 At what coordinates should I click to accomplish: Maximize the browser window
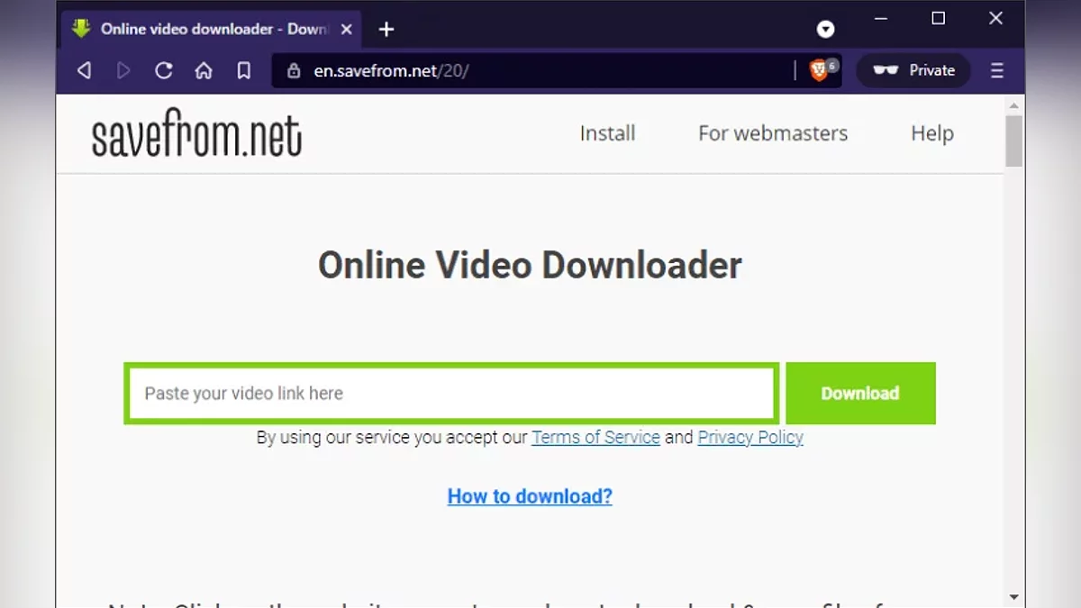(x=938, y=19)
